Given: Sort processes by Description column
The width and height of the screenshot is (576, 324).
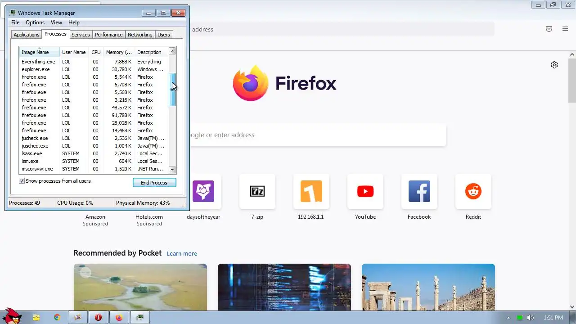Looking at the screenshot, I should pyautogui.click(x=151, y=52).
